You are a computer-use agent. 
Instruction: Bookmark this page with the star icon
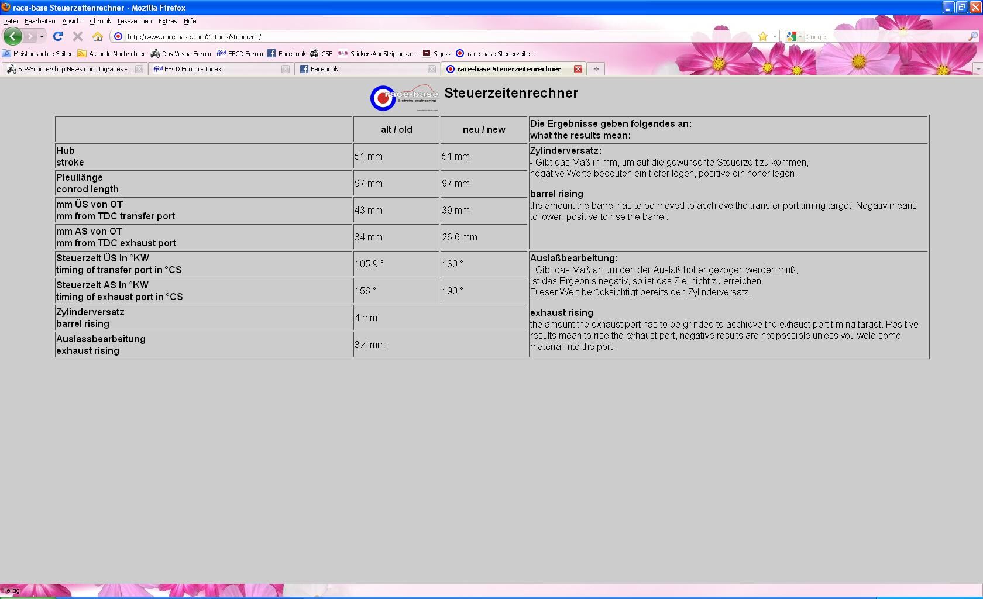[762, 36]
